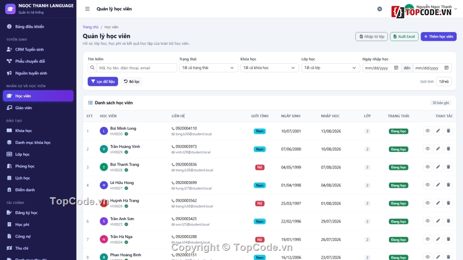Delete student Bùi Thanh Trang
This screenshot has height=260, width=463.
tap(448, 167)
